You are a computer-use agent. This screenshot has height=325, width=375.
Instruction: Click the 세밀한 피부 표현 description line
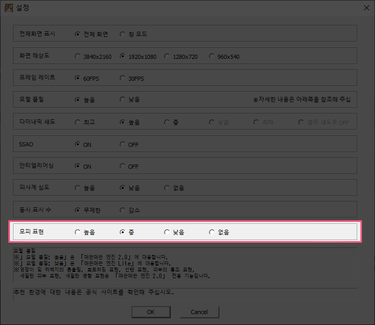click(115, 276)
